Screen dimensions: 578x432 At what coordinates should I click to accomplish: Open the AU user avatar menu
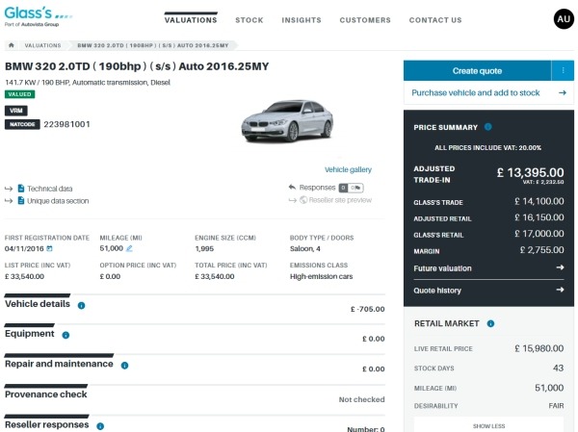pos(563,19)
